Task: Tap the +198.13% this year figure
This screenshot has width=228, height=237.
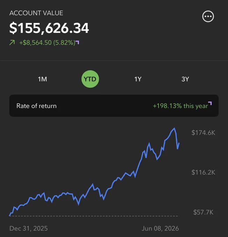Action: pyautogui.click(x=181, y=106)
